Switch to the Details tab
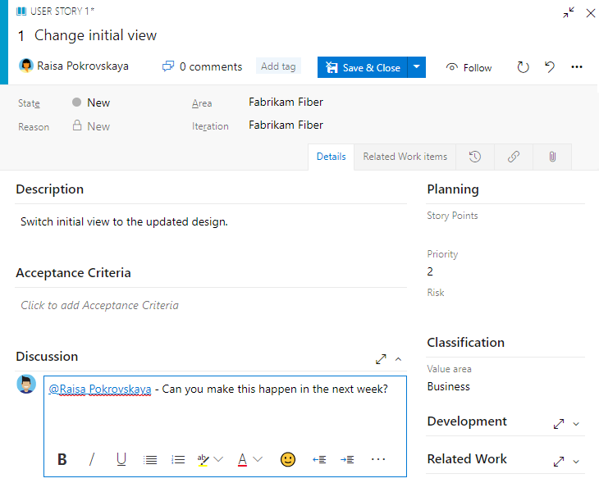Screen dimensions: 599x492 point(331,157)
